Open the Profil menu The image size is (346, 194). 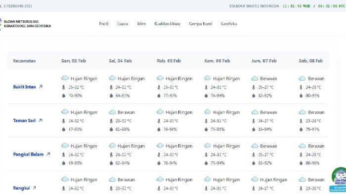coord(104,24)
